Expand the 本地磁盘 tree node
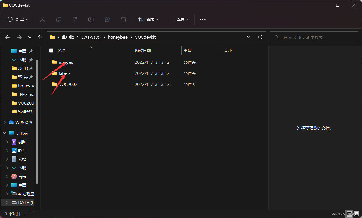 tap(8, 194)
